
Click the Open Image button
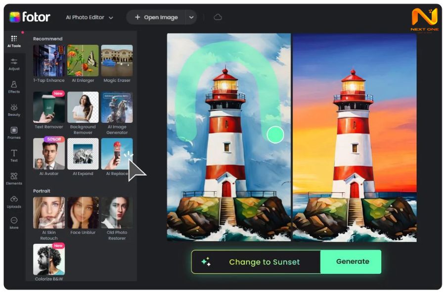(x=156, y=17)
